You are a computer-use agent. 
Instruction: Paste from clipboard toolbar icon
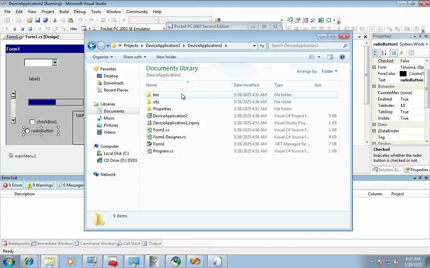pyautogui.click(x=70, y=20)
